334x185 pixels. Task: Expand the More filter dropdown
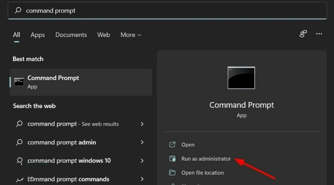pos(131,35)
